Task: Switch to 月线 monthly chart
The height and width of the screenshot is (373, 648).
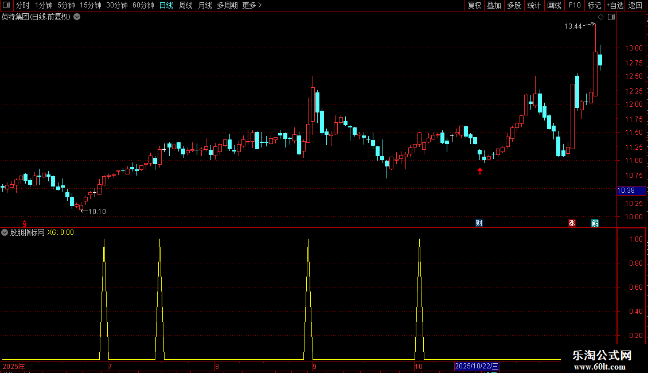Action: tap(205, 5)
